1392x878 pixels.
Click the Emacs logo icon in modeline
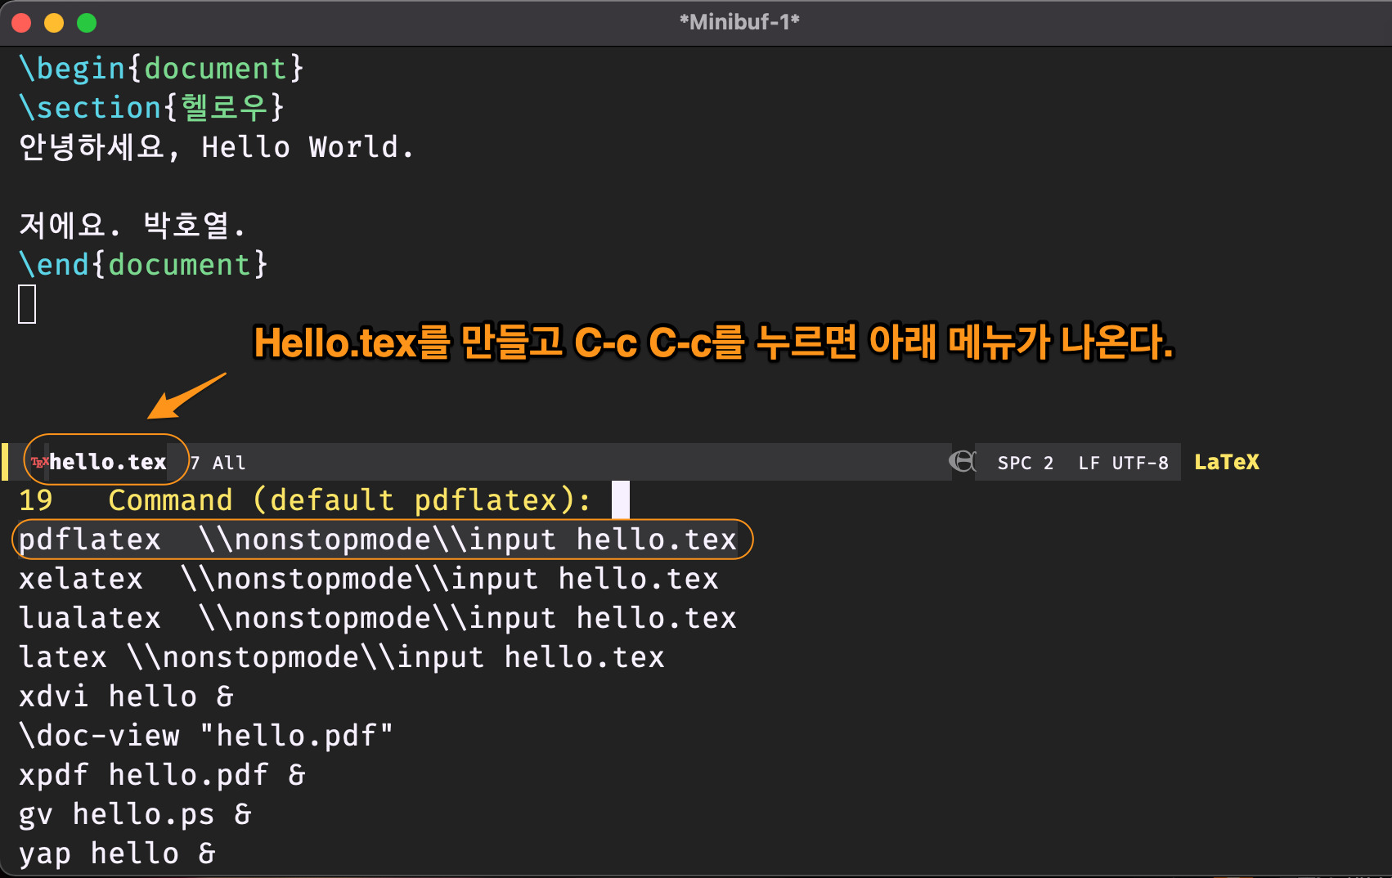963,462
